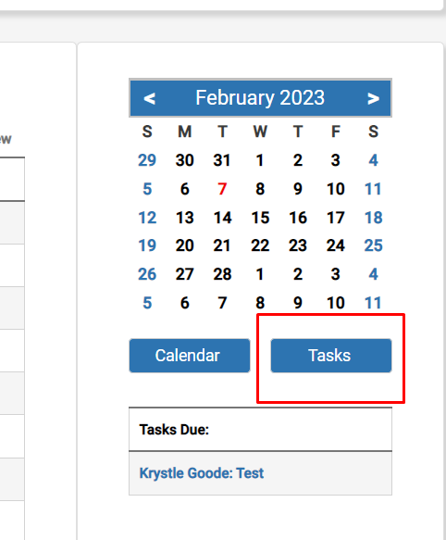Choose Sunday February 19
Screen dimensions: 446x540
point(147,245)
